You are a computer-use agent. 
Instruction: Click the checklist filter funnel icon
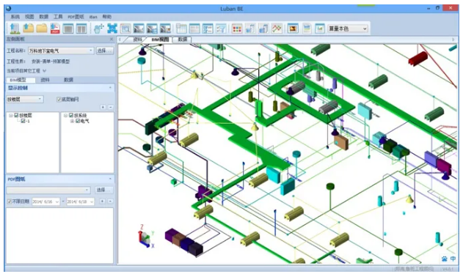click(x=221, y=29)
